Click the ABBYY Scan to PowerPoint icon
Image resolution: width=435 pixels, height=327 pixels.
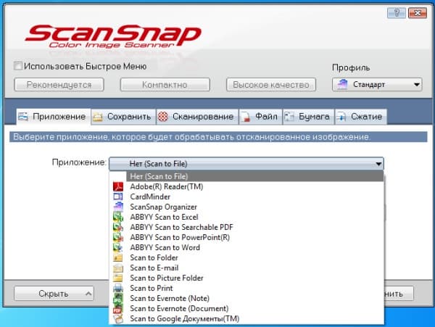click(x=118, y=237)
